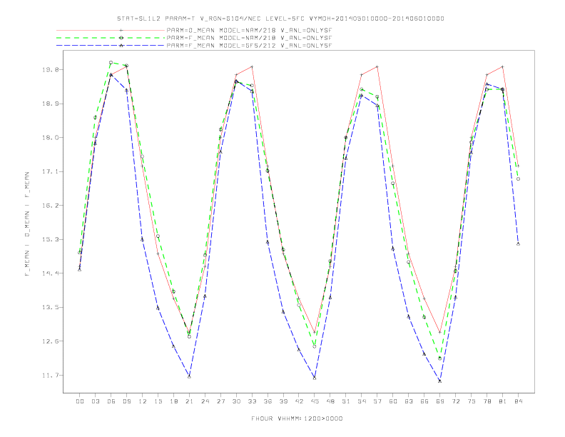This screenshot has width=565, height=437.
Task: Click x-axis forecast hour label 66
Action: [x=424, y=401]
